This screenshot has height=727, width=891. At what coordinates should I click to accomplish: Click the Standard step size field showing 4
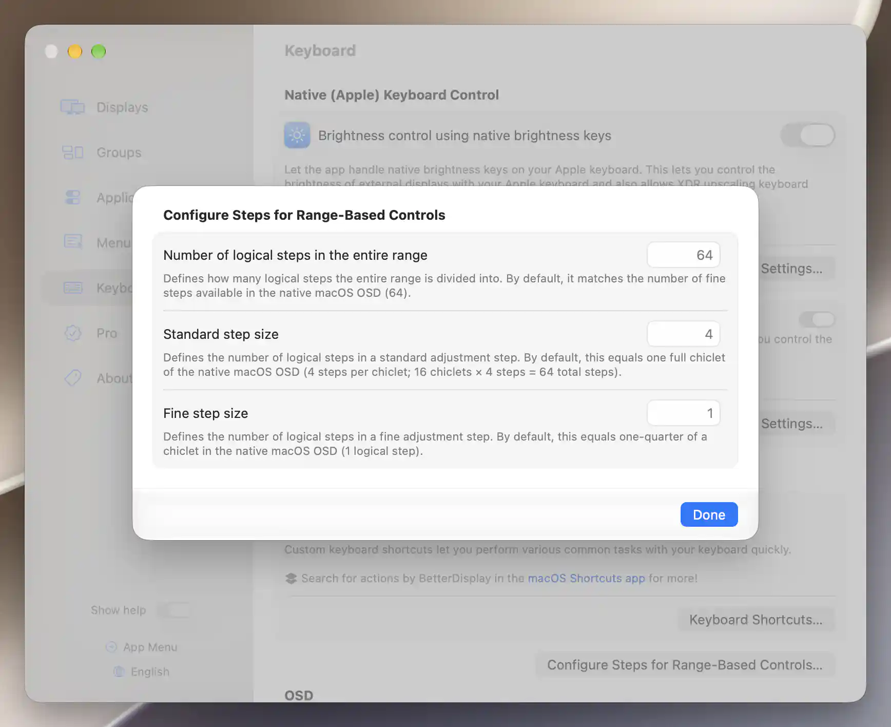[683, 334]
